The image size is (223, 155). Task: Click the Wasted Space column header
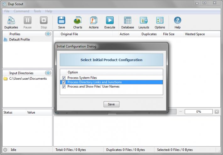[202, 34]
